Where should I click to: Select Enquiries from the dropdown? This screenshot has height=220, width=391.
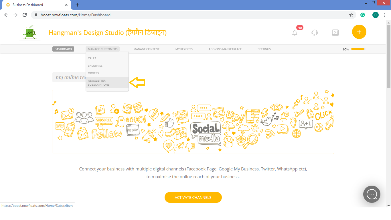[x=107, y=66]
